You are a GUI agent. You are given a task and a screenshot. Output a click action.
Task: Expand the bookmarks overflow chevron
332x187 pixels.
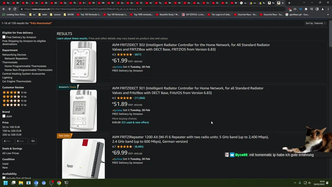click(x=328, y=14)
